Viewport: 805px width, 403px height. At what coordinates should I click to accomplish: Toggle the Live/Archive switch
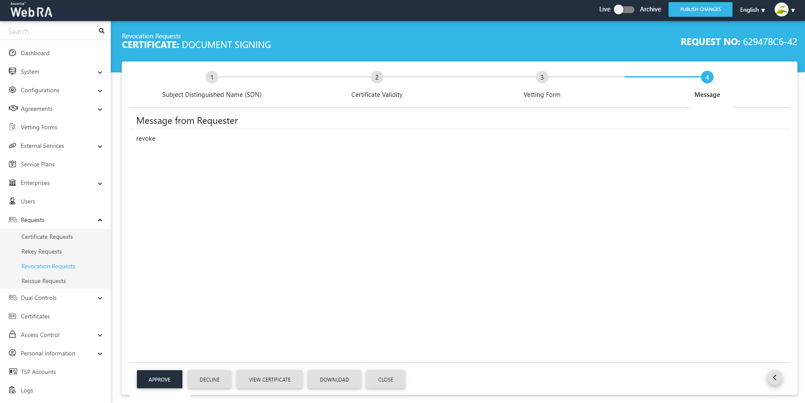click(x=623, y=10)
